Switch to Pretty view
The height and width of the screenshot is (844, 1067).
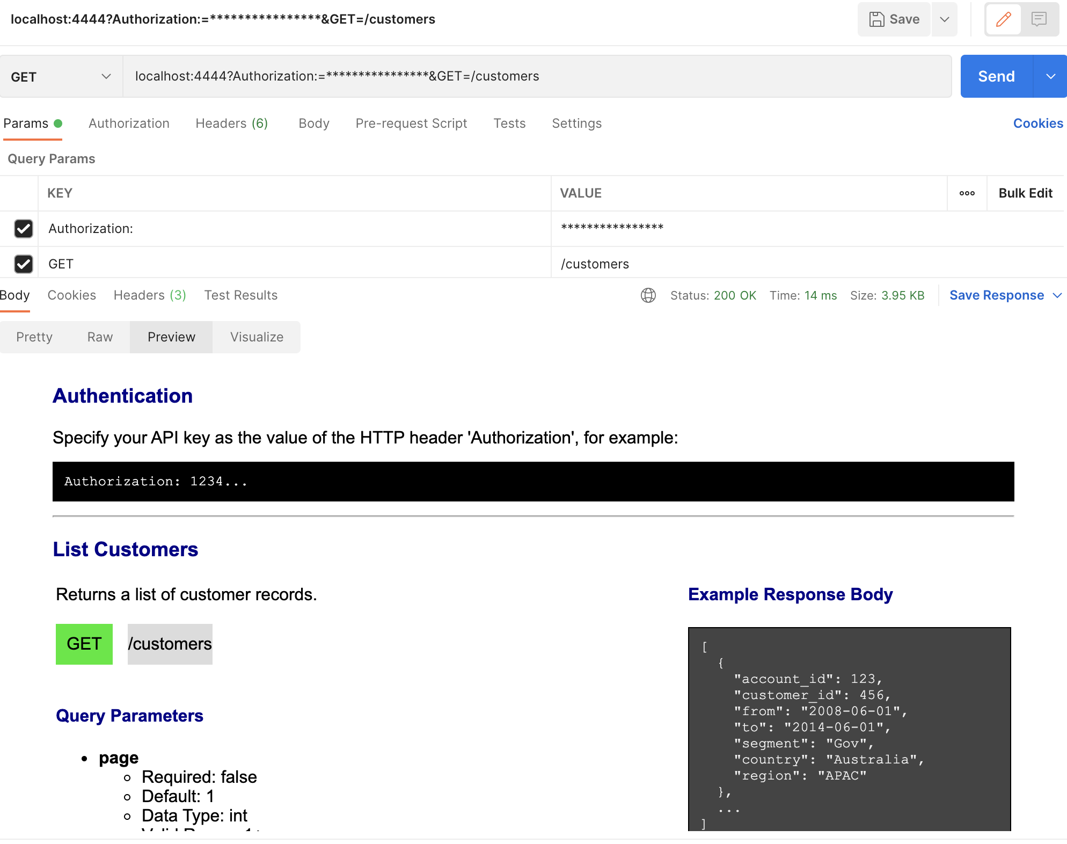[x=34, y=337]
